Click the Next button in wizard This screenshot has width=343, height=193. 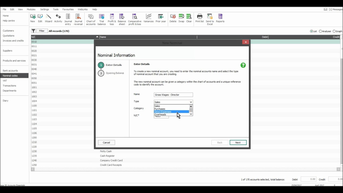click(x=238, y=143)
